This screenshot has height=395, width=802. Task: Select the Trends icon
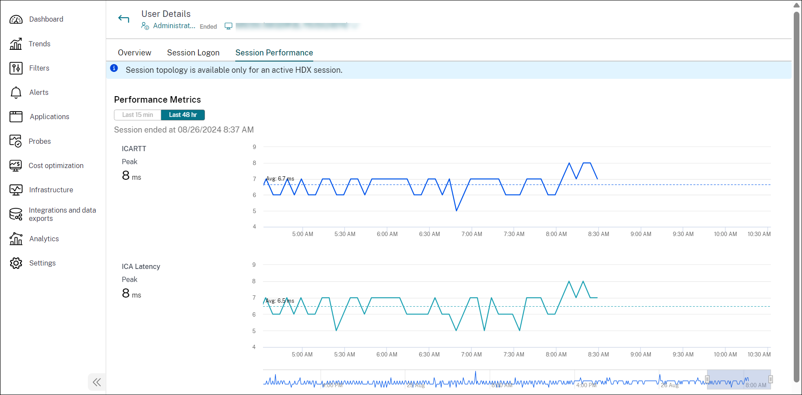coord(16,44)
